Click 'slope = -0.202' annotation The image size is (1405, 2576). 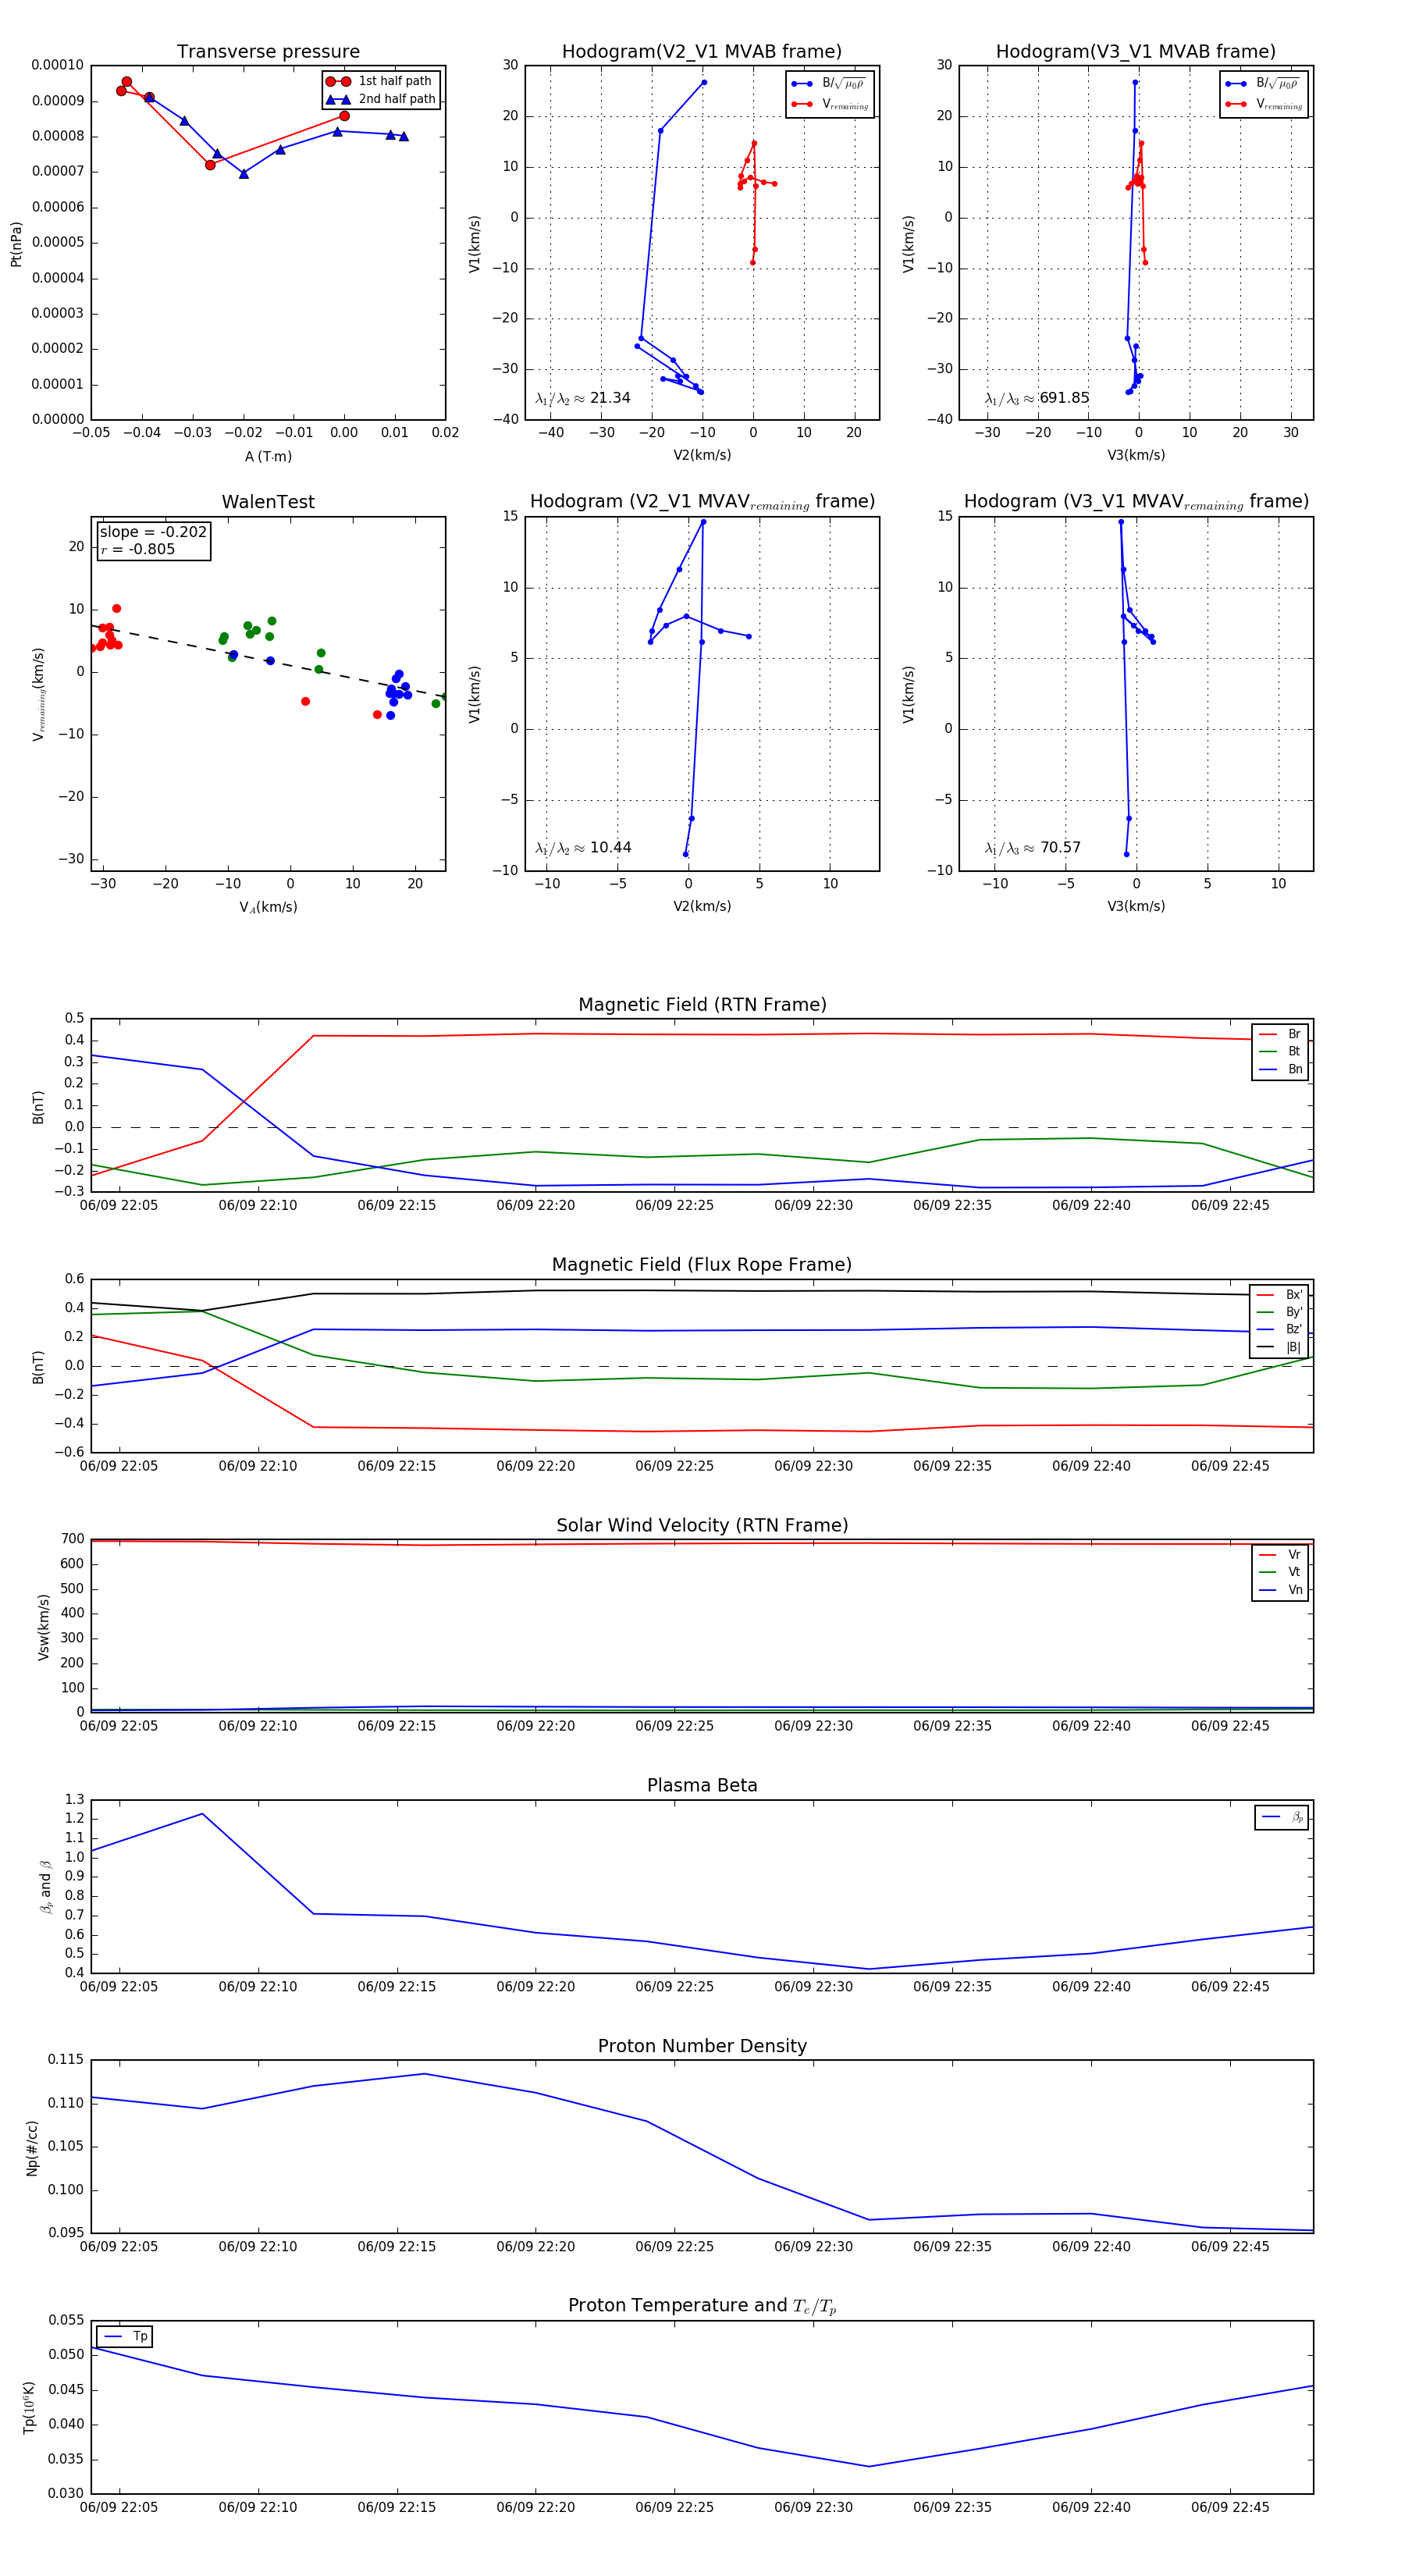tap(153, 532)
